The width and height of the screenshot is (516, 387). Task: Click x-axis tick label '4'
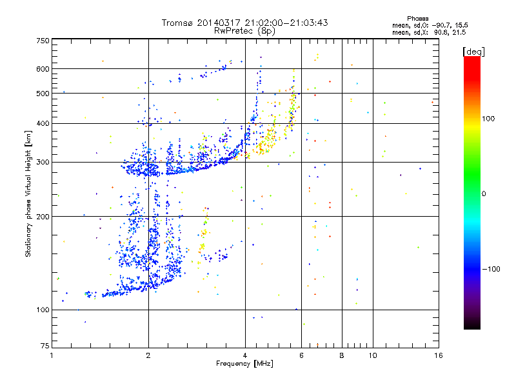[245, 355]
